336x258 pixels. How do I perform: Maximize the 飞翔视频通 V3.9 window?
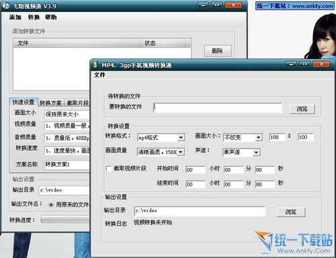216,5
